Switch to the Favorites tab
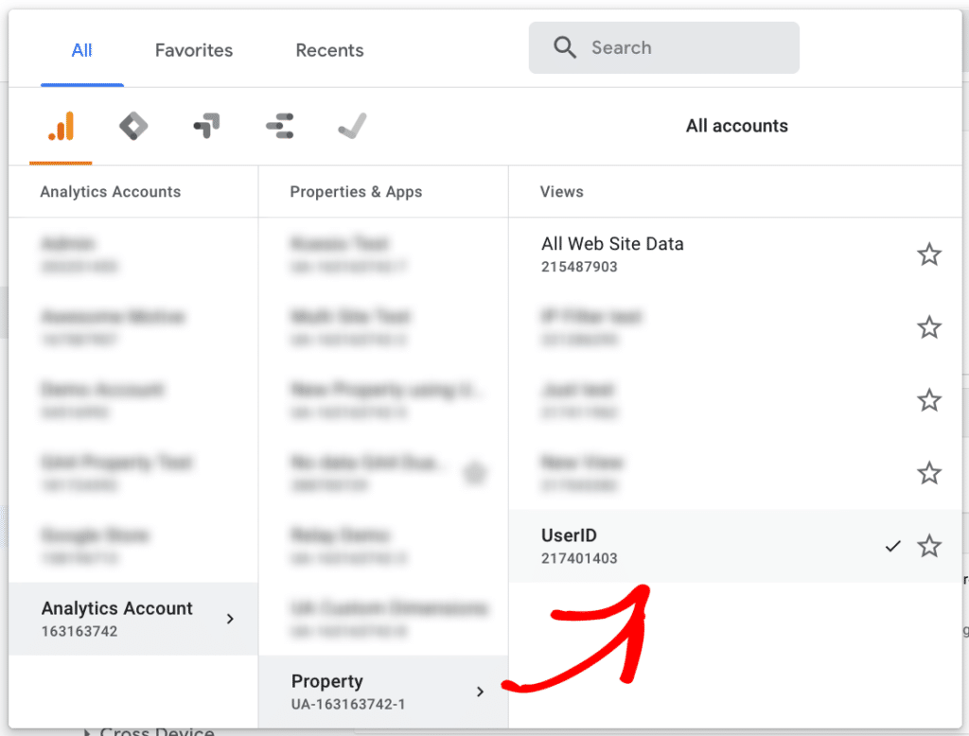The width and height of the screenshot is (969, 736). pyautogui.click(x=193, y=50)
